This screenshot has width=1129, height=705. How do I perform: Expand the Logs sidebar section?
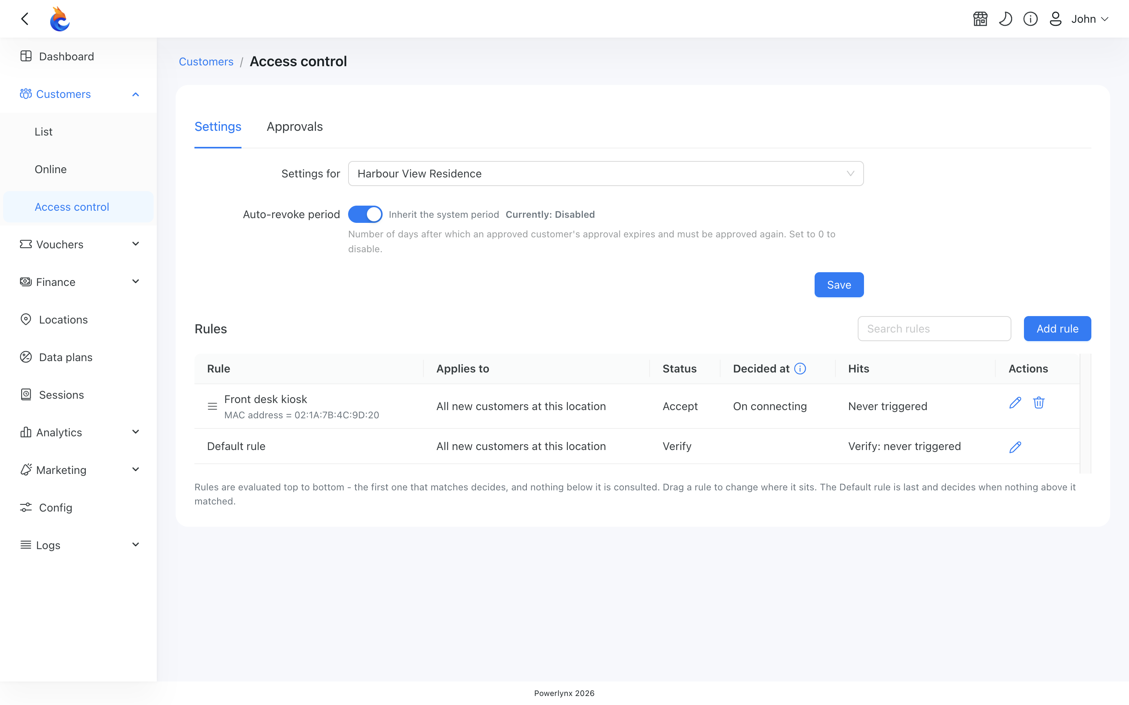coord(78,545)
